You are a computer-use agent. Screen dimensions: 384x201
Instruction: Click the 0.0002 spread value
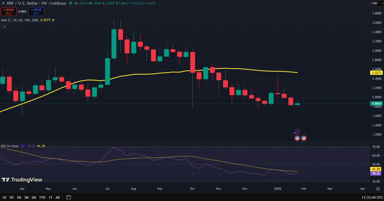click(x=22, y=12)
